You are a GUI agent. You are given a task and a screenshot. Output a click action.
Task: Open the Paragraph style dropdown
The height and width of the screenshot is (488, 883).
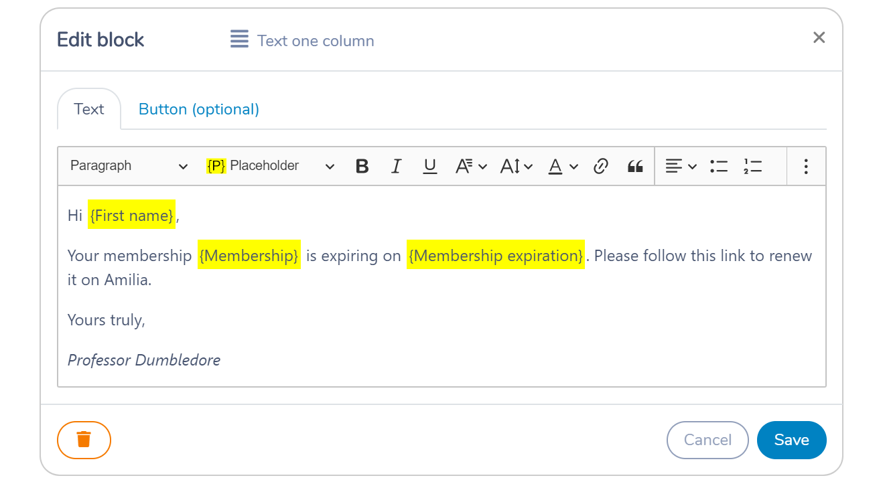click(x=129, y=166)
